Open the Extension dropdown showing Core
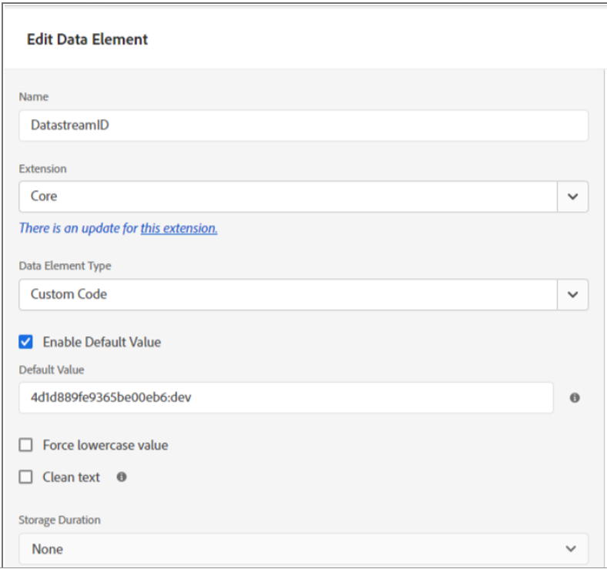 pyautogui.click(x=288, y=196)
